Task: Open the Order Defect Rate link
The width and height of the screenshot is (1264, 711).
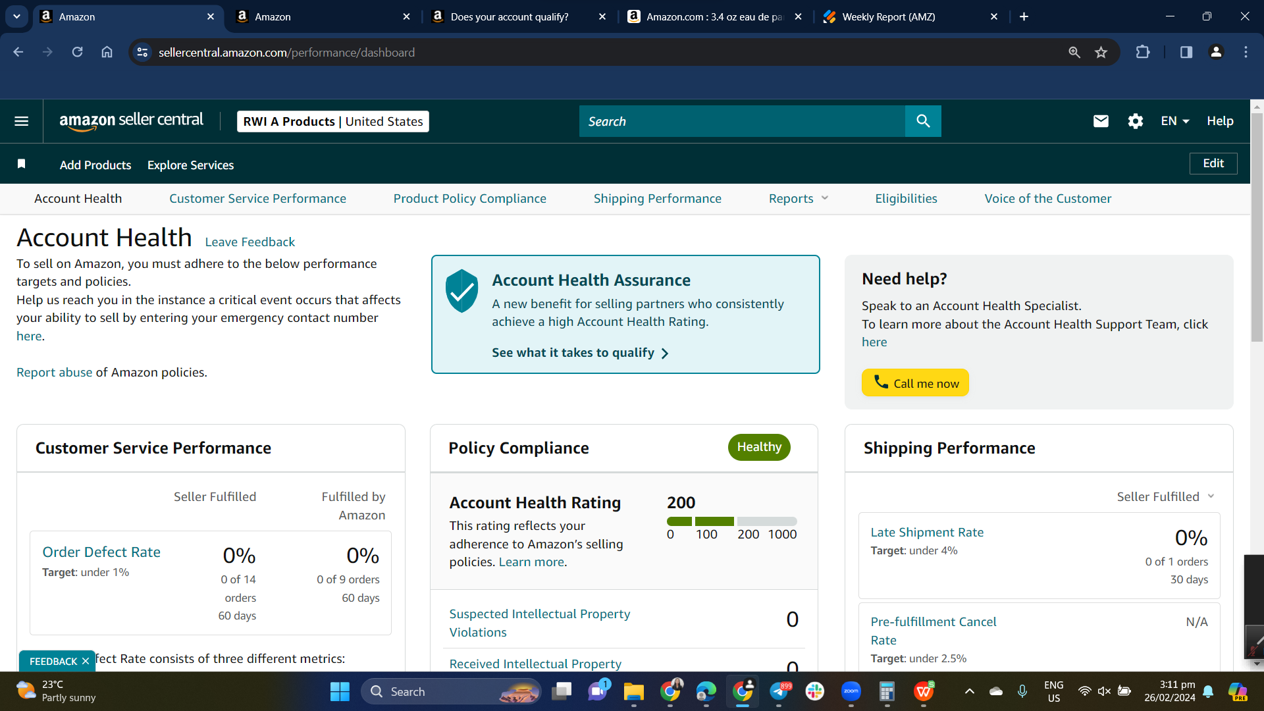Action: (x=101, y=552)
